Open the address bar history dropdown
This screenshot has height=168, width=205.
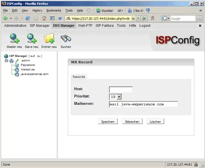138,18
